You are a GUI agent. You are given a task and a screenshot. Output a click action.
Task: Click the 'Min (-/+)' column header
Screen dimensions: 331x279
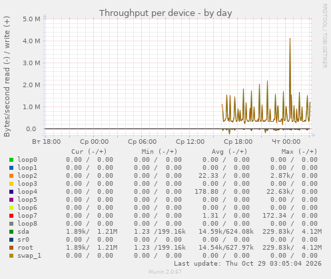(160, 152)
